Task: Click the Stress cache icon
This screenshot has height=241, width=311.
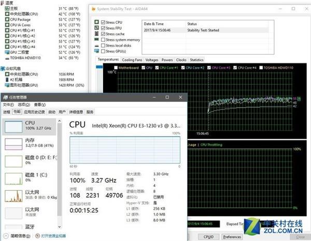Action: [96, 34]
